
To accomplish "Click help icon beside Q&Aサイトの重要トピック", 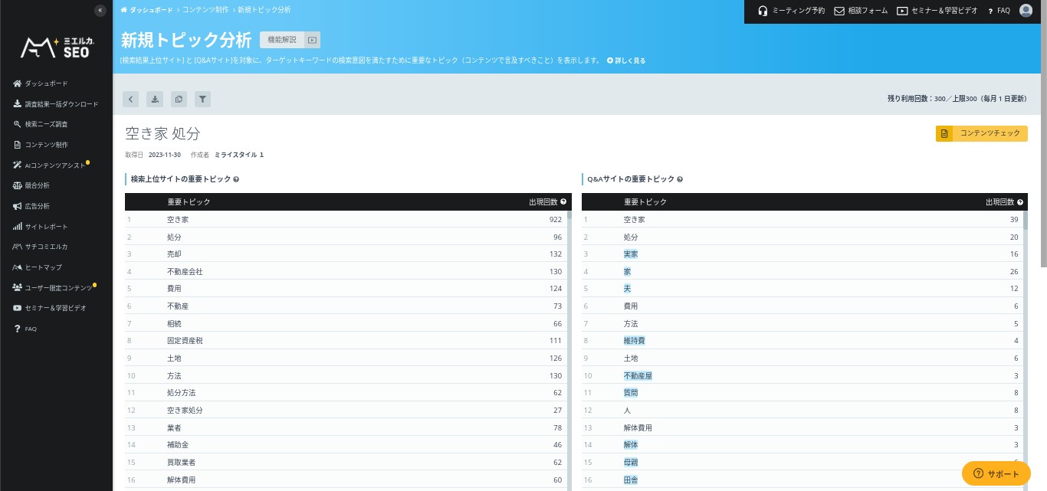I will click(x=680, y=179).
